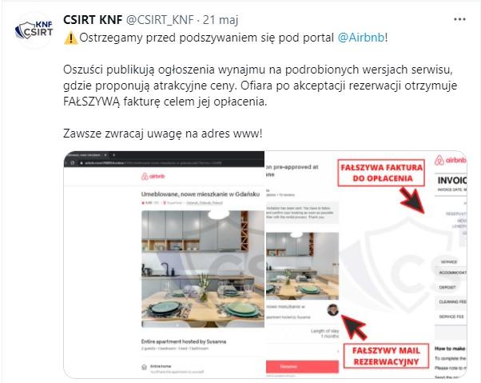Click the red arrow pointing to the invoice
This screenshot has height=383, width=481.
(412, 201)
